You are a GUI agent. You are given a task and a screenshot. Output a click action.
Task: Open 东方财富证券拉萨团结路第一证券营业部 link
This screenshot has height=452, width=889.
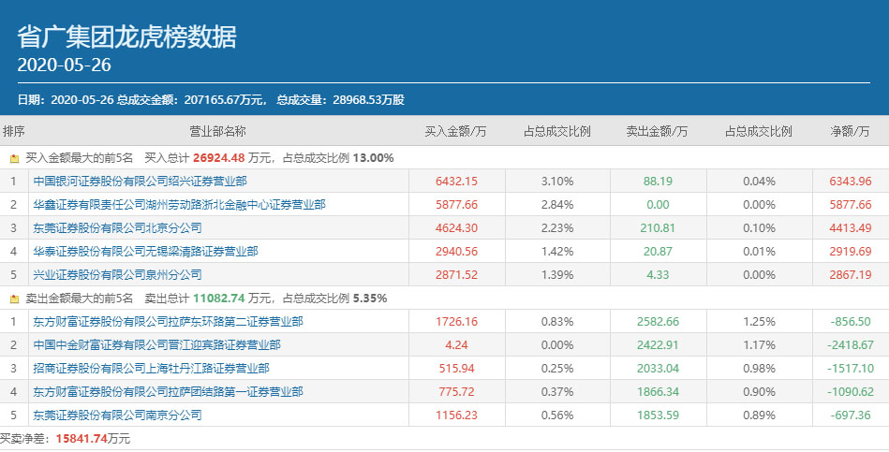[x=168, y=391]
